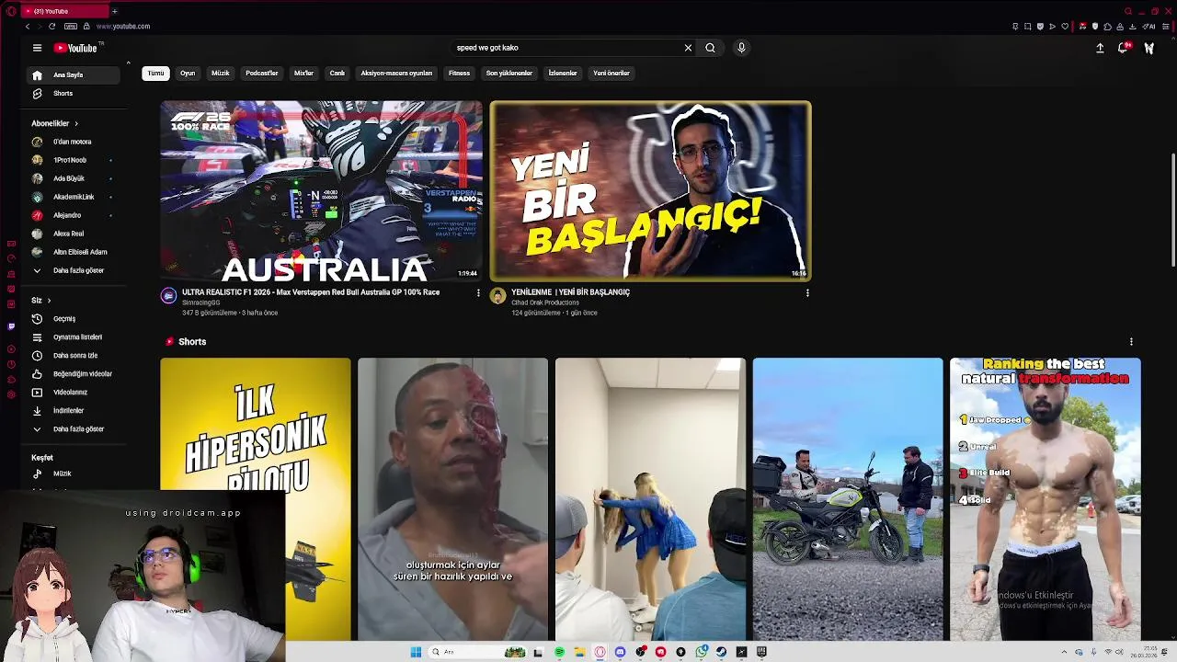Open options menu for YENİLENME video
Screen dimensions: 1177x662
tap(807, 292)
